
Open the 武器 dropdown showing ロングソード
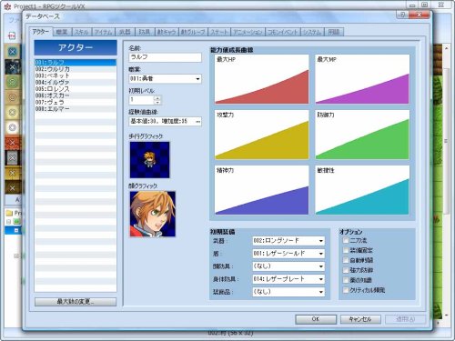click(x=288, y=241)
